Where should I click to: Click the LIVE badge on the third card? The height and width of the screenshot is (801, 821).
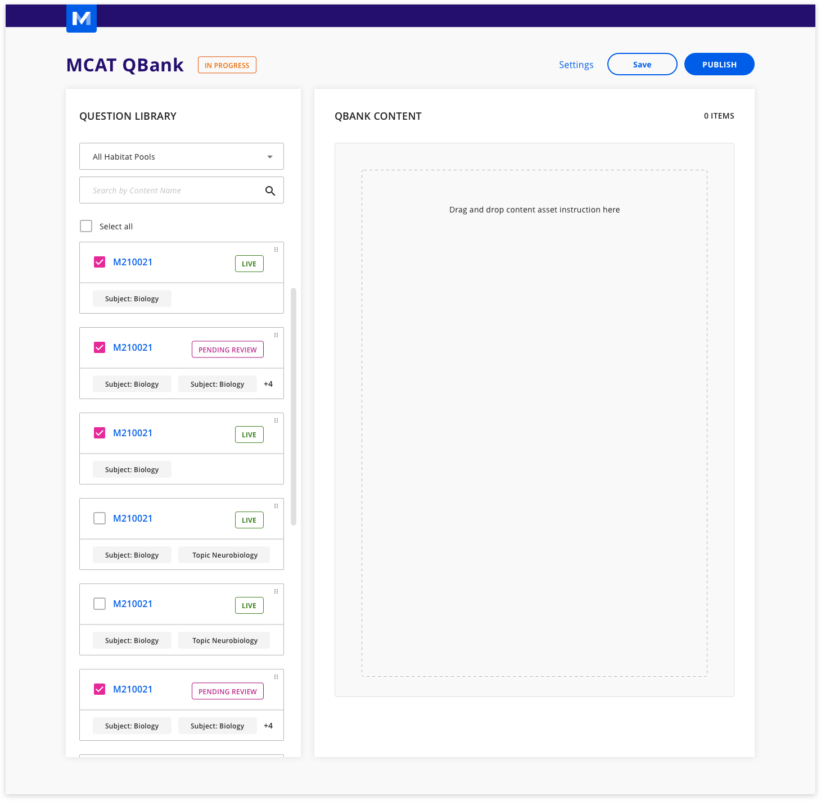tap(249, 435)
